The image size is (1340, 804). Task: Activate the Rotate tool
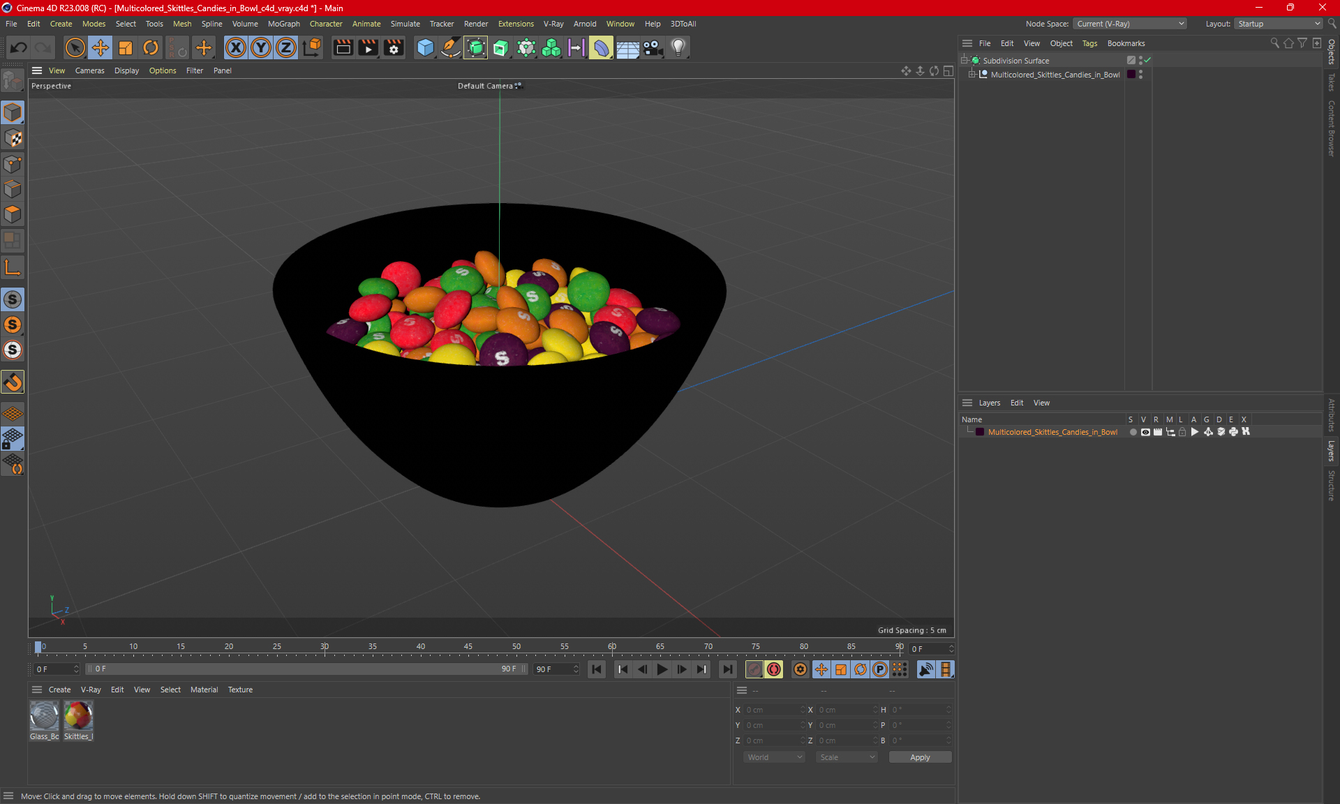(x=151, y=47)
